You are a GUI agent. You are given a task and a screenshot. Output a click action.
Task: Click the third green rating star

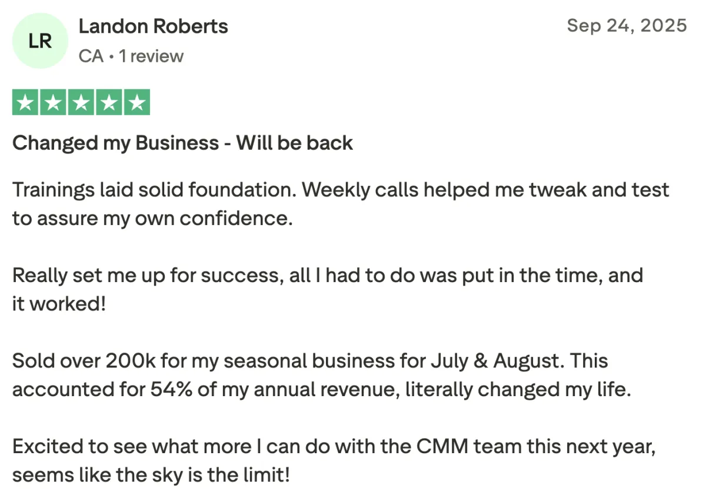(x=81, y=103)
